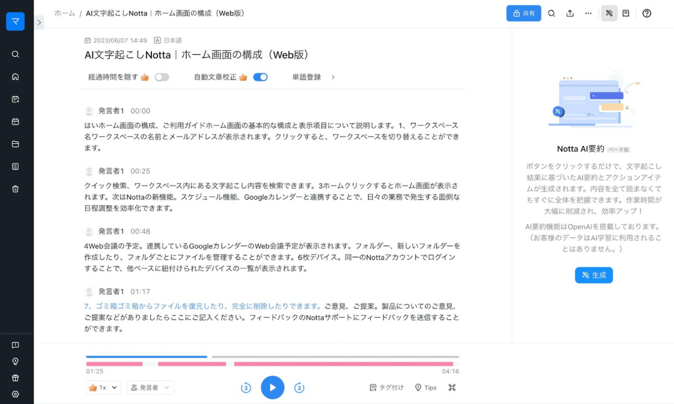Click the highlighted blue sentence about ゴミ箱
Screen dimensions: 674x404
[202, 306]
